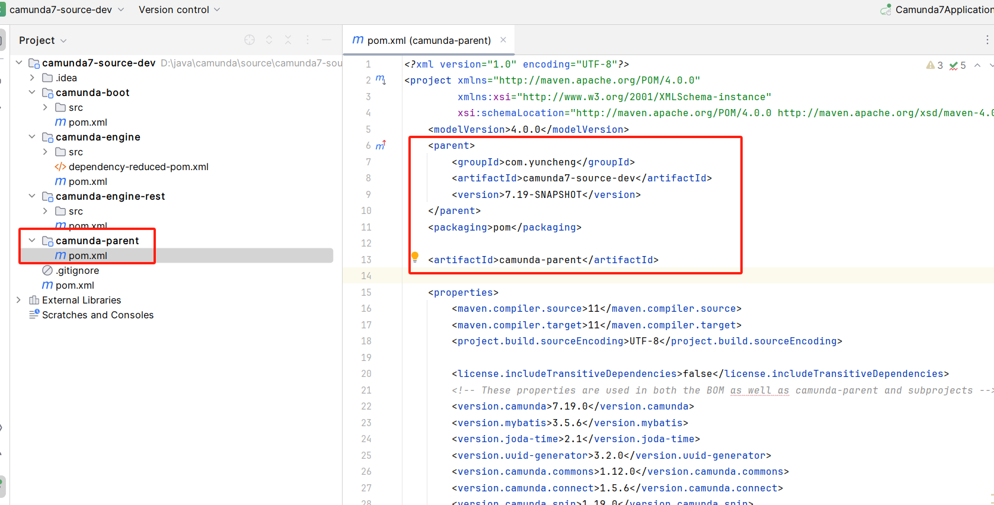The width and height of the screenshot is (994, 505).
Task: Click the packaging value pom on line 11
Action: coord(502,227)
